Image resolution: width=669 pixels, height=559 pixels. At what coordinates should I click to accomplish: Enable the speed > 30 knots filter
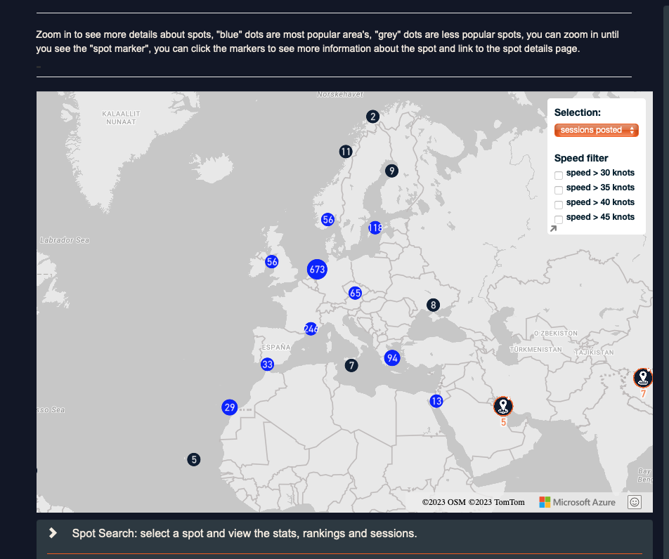click(x=559, y=175)
